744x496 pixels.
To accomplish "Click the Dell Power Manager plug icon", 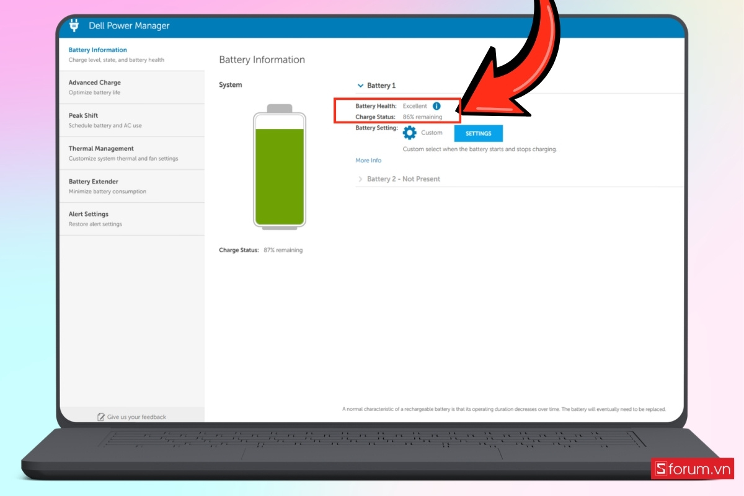I will 74,25.
